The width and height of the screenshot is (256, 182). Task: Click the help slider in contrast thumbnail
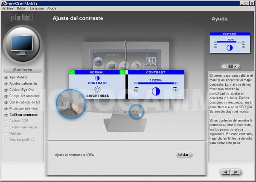pyautogui.click(x=230, y=42)
